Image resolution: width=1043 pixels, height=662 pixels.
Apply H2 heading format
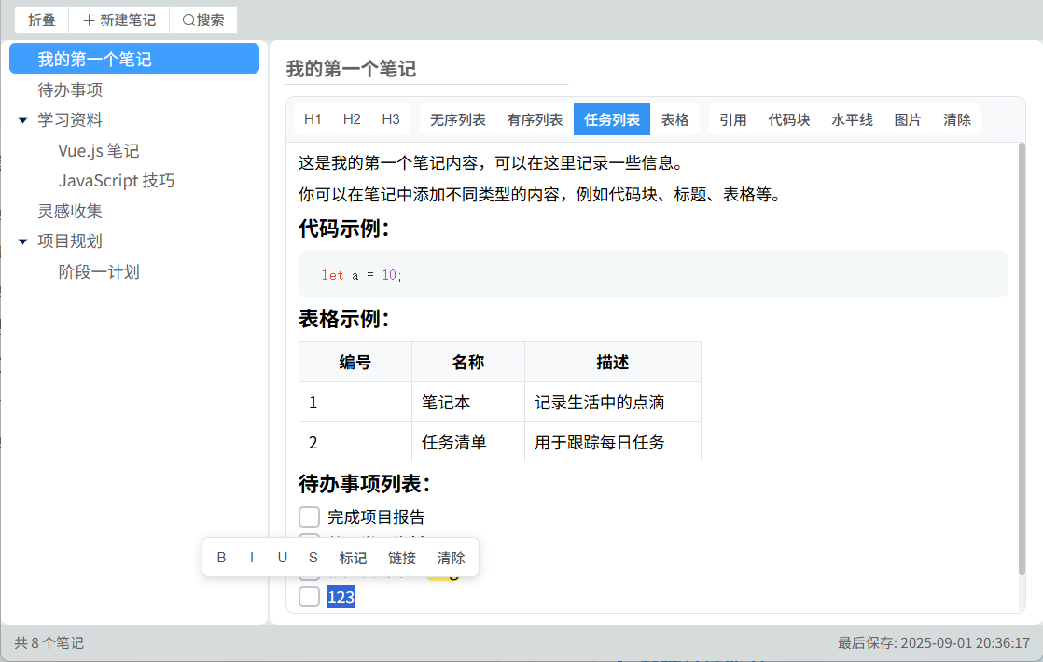coord(352,119)
